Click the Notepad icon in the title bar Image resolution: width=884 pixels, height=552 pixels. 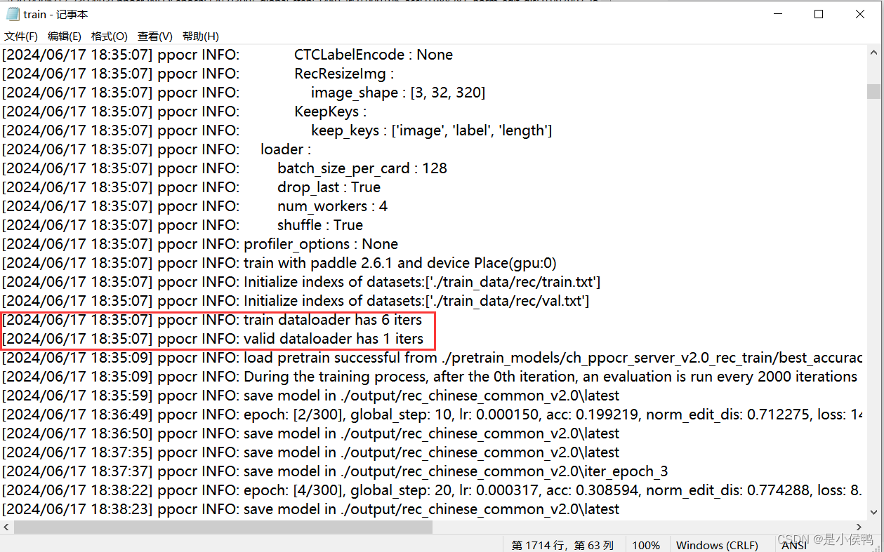coord(12,13)
